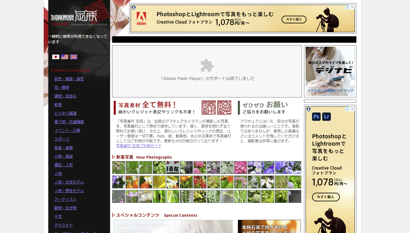This screenshot has height=233, width=410.
Task: Click the Ashinari site logo
Action: tap(79, 18)
